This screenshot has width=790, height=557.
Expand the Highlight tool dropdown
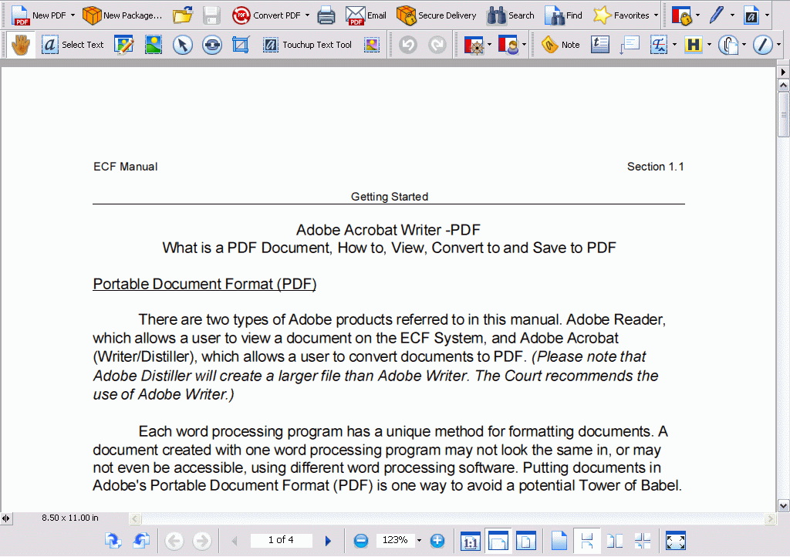[x=710, y=45]
